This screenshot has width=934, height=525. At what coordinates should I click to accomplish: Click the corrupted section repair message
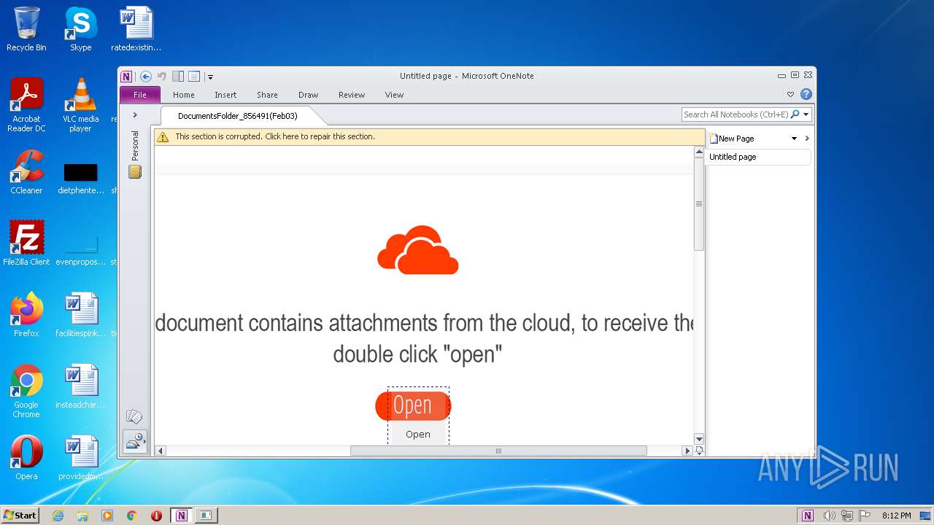275,136
